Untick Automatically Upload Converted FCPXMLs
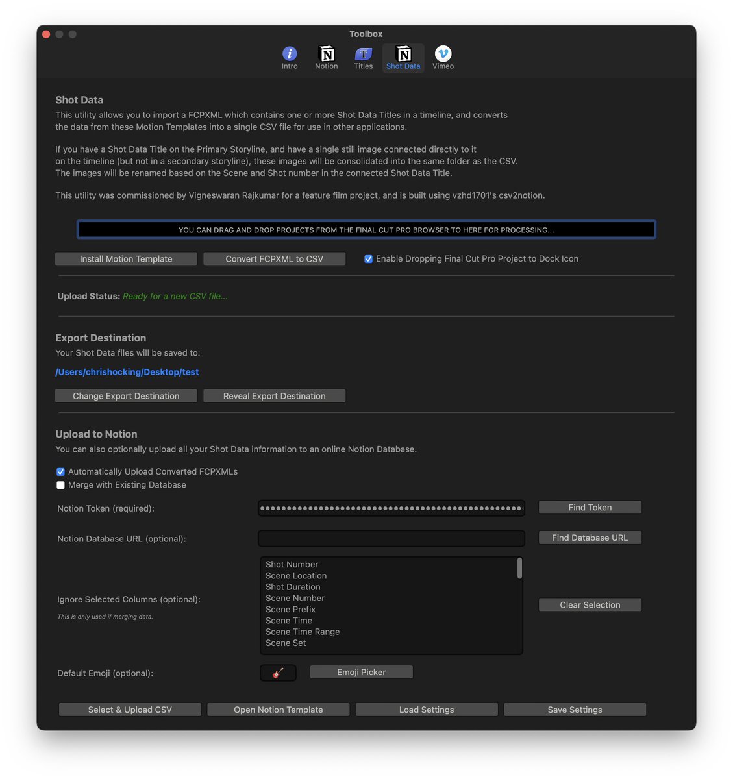 [x=60, y=472]
